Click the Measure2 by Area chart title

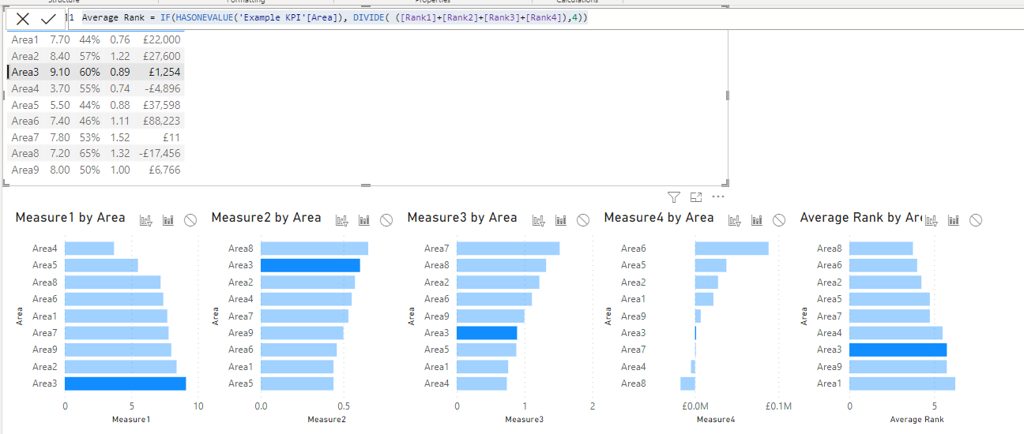tap(266, 218)
